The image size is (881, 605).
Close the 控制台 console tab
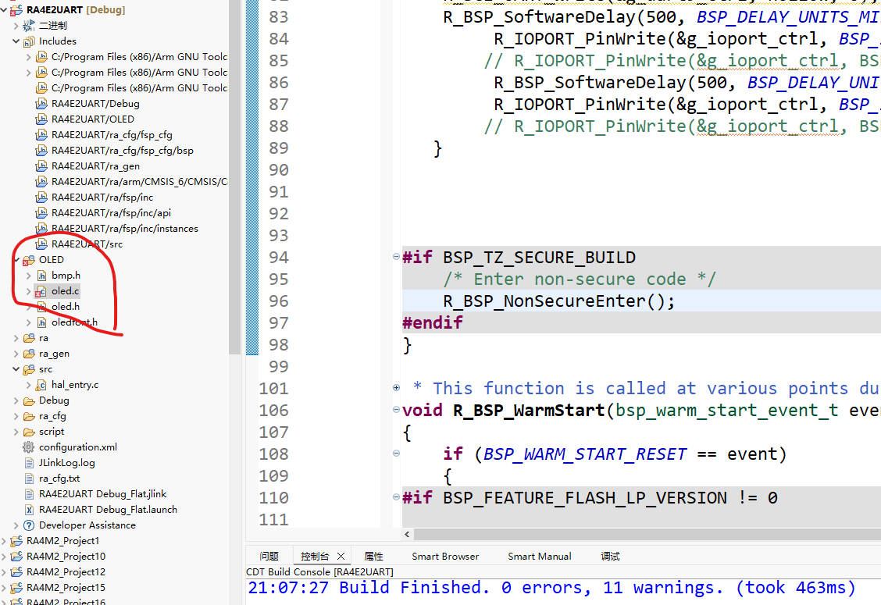341,556
